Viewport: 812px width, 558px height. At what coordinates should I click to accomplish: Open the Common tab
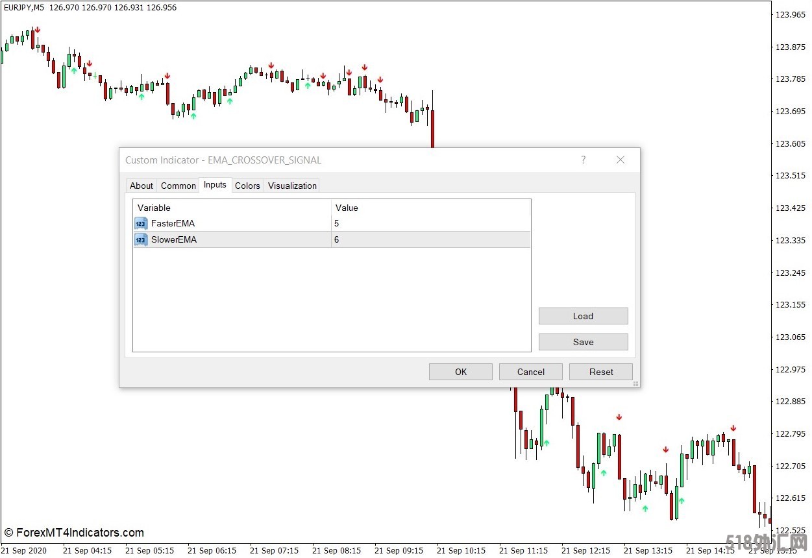tap(178, 186)
